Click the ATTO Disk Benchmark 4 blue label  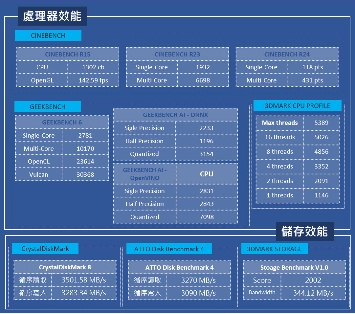click(169, 249)
